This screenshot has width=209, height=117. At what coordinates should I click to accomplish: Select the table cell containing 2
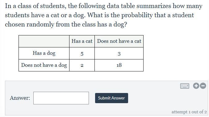pos(82,65)
